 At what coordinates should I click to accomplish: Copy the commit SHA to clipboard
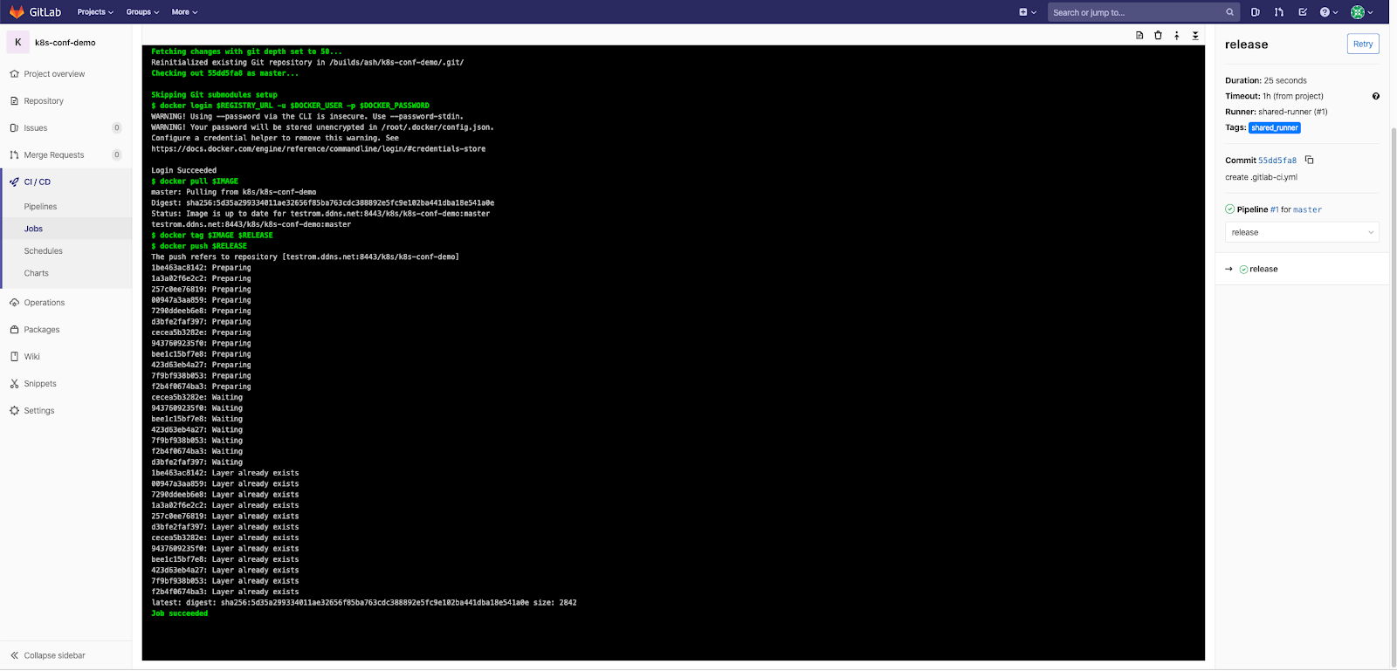tap(1309, 160)
